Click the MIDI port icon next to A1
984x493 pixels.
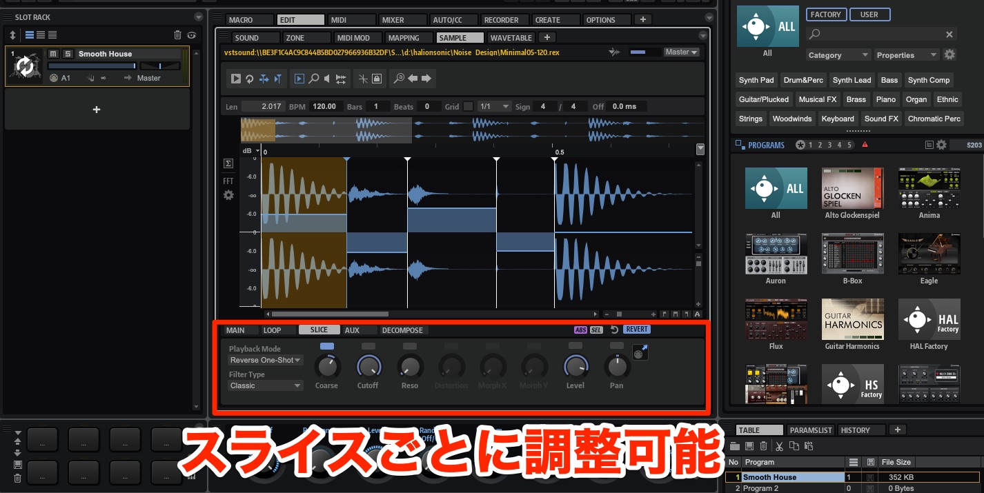pos(54,78)
